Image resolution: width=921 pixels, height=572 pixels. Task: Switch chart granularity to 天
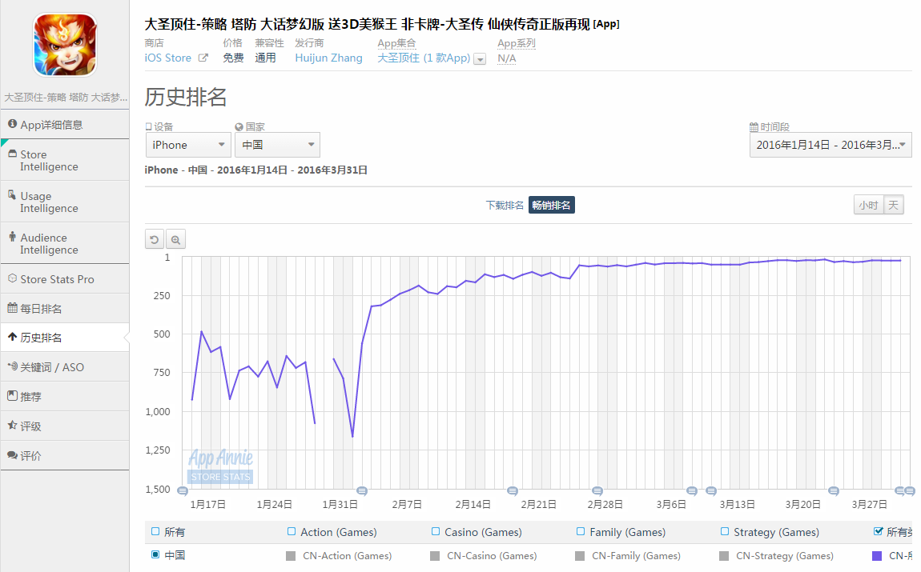point(894,206)
